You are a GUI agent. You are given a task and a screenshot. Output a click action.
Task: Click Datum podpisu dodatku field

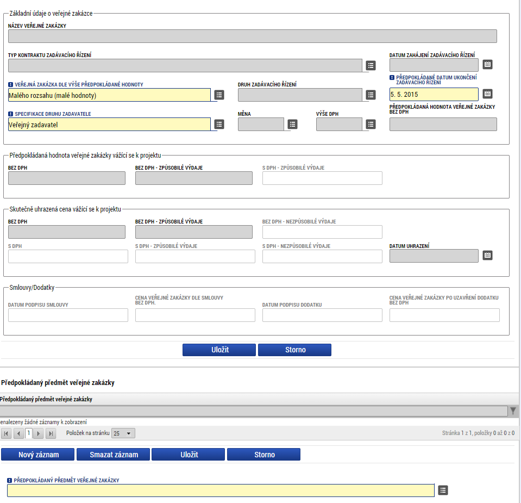tap(322, 315)
